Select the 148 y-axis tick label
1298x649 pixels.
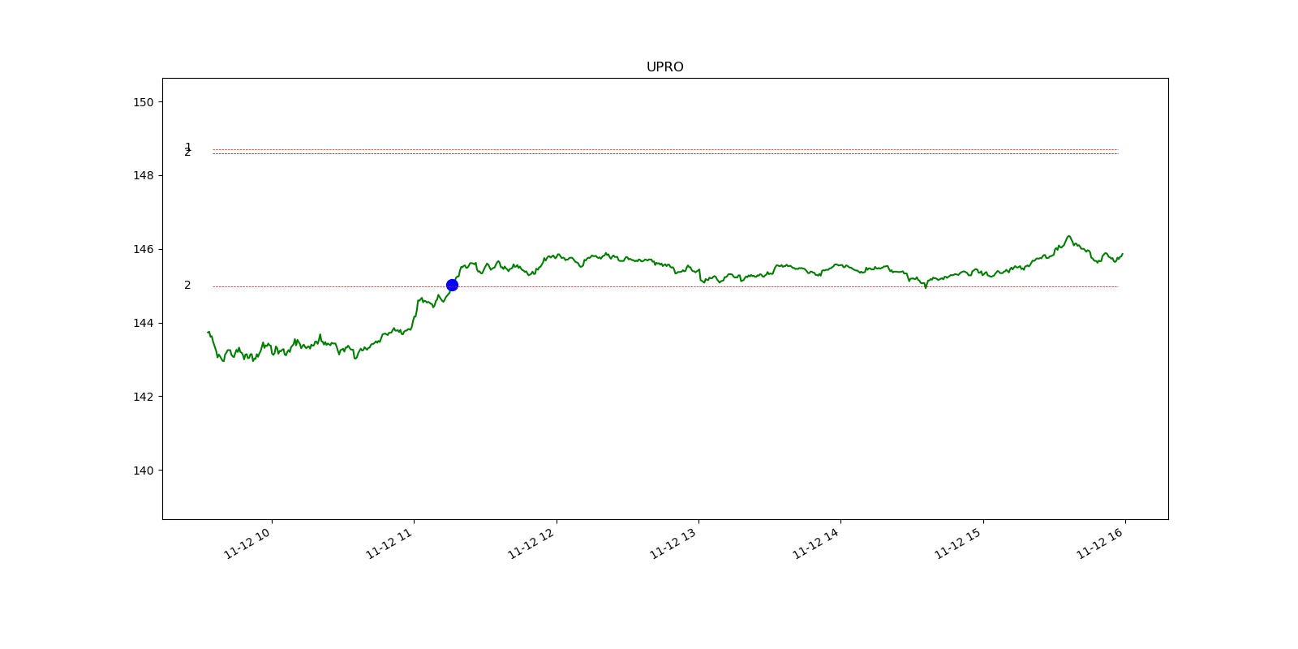tap(143, 175)
